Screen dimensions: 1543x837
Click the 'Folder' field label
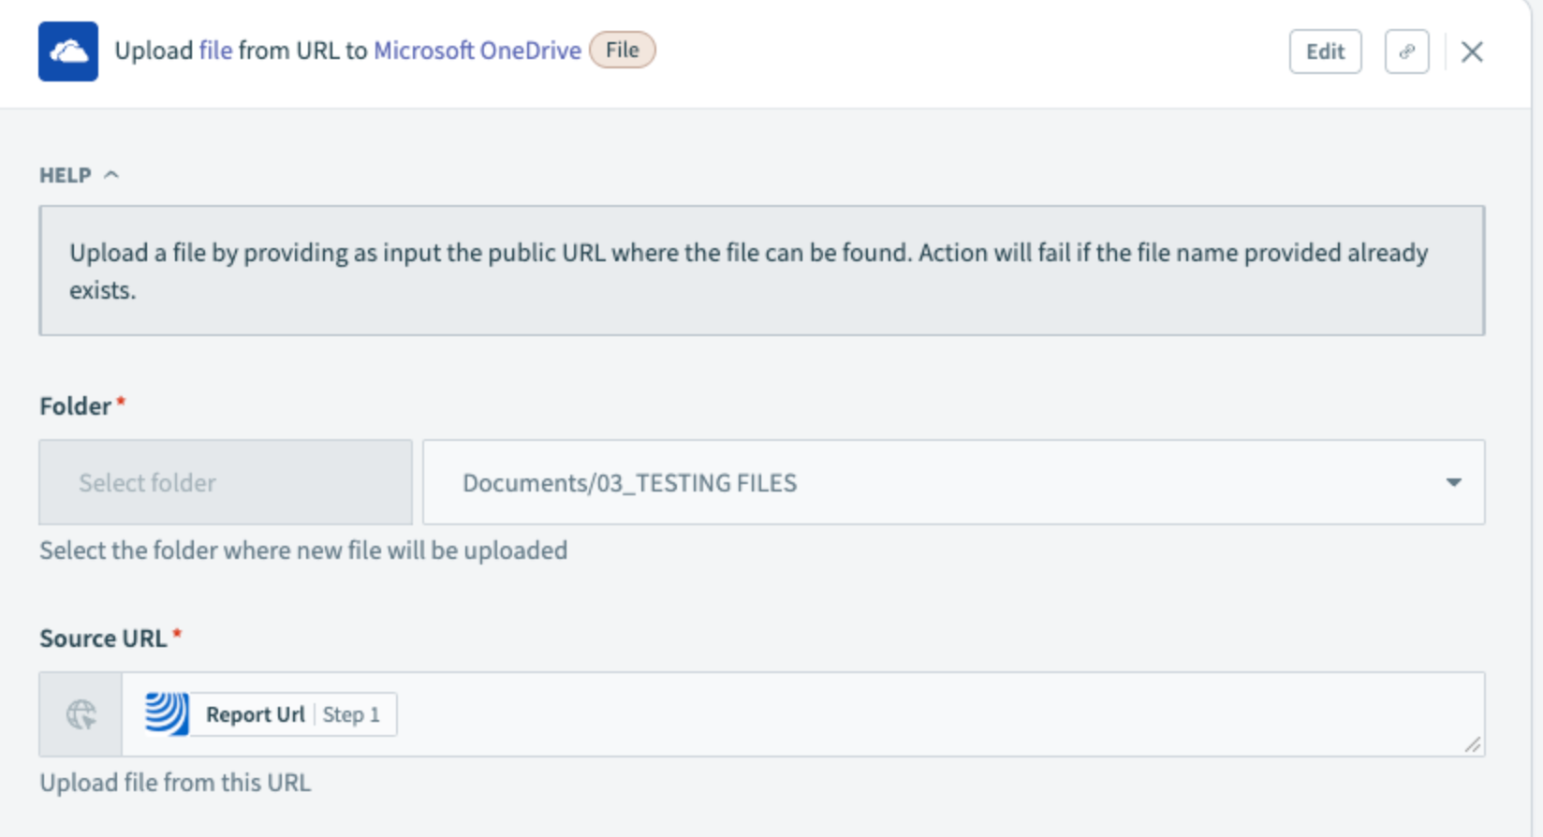pos(75,406)
